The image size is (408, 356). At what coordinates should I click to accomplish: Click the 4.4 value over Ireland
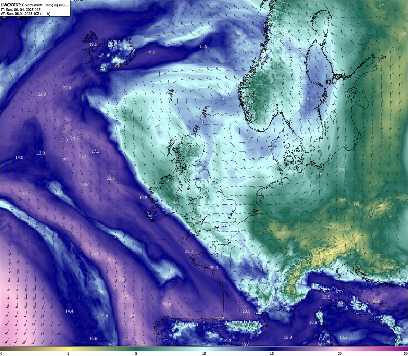[176, 202]
